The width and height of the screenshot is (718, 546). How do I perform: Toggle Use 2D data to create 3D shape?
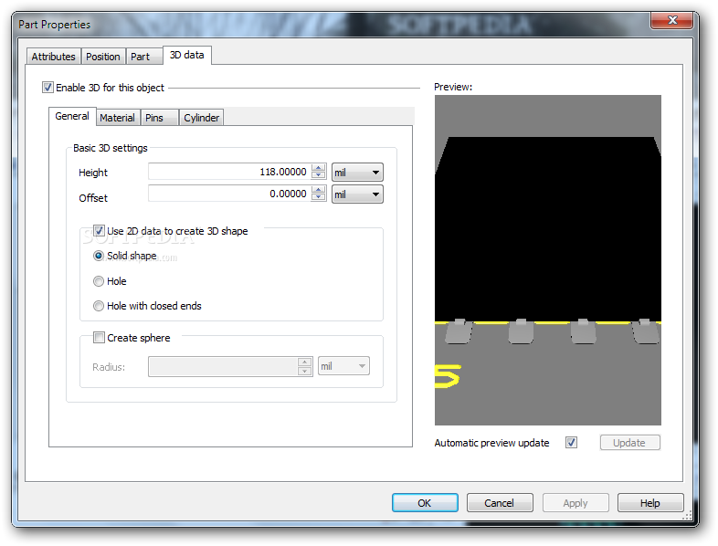coord(99,231)
